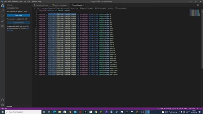Click 'scoreboard' on code line 1
This screenshot has height=114, width=203.
43,10
